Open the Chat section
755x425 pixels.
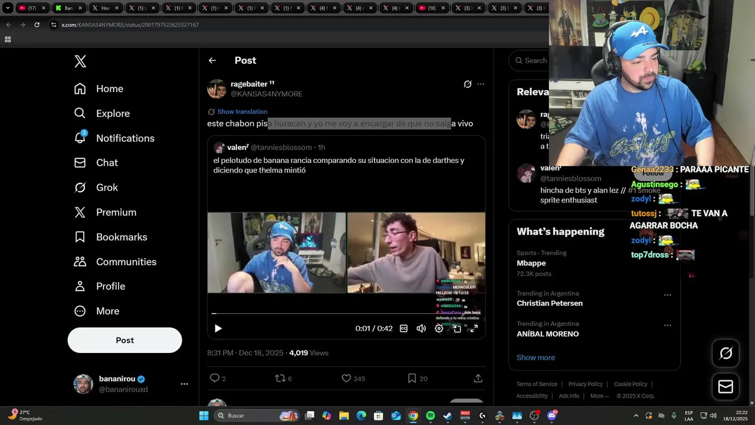point(96,163)
